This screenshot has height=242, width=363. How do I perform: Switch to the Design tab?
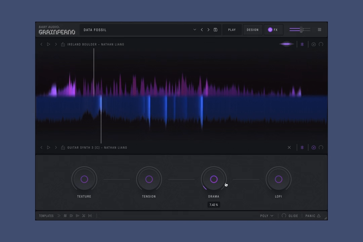(x=252, y=30)
